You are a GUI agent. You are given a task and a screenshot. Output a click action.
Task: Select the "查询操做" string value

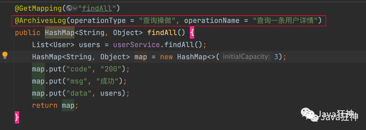(x=157, y=21)
